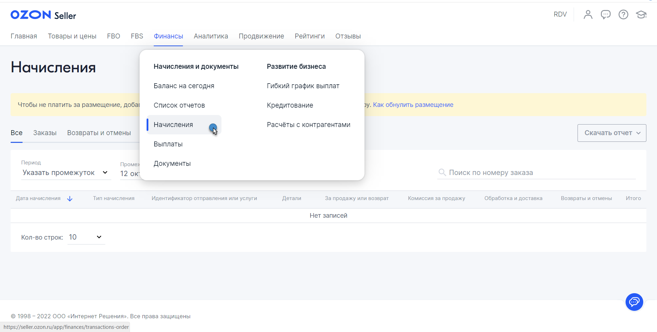
Task: Select Выплаты in the finance menu
Action: tap(168, 144)
